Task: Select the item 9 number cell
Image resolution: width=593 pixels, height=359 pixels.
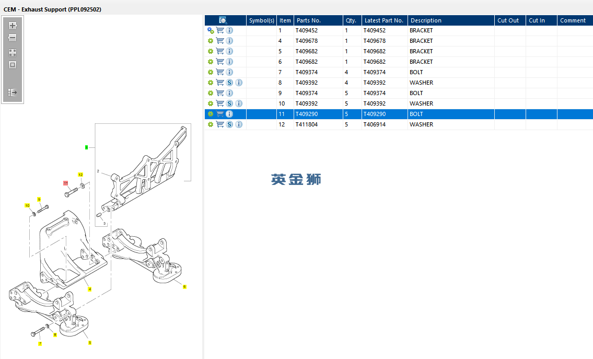Action: pos(285,93)
